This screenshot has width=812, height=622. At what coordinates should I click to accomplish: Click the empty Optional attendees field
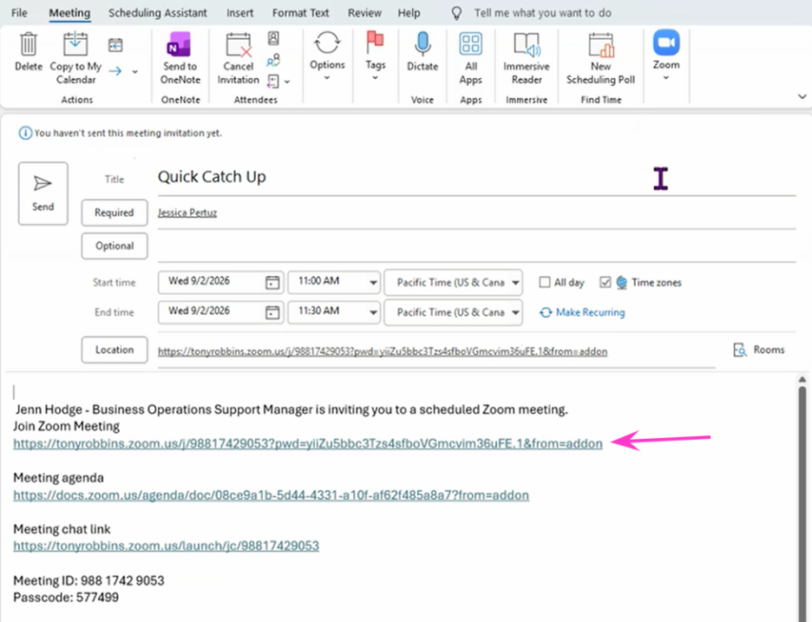pos(476,246)
